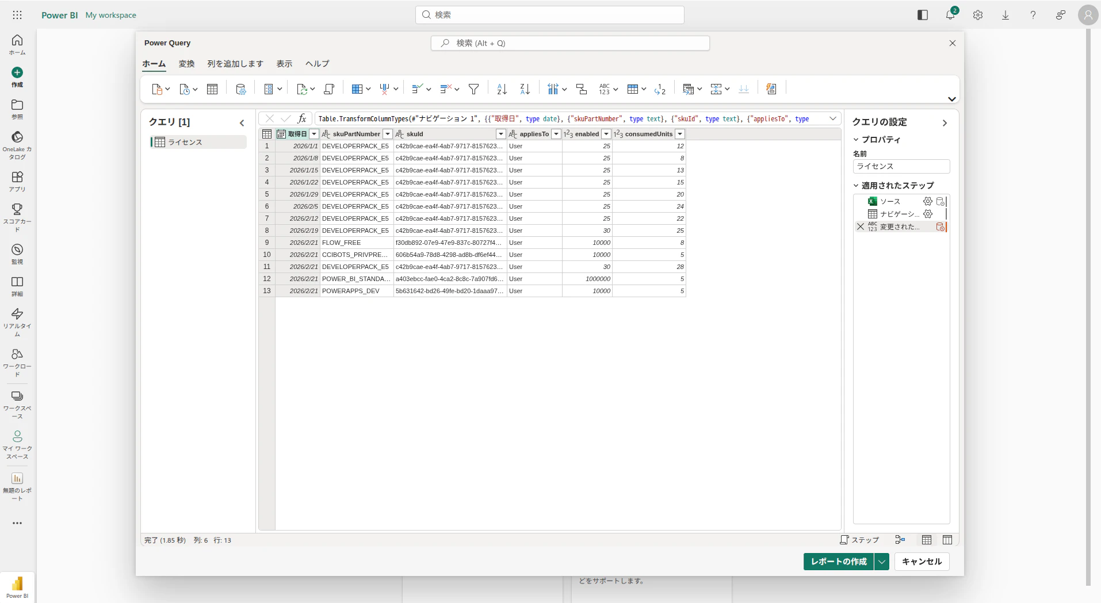The height and width of the screenshot is (603, 1101).
Task: Open filter dropdown for consumedUnits column
Action: tap(680, 134)
